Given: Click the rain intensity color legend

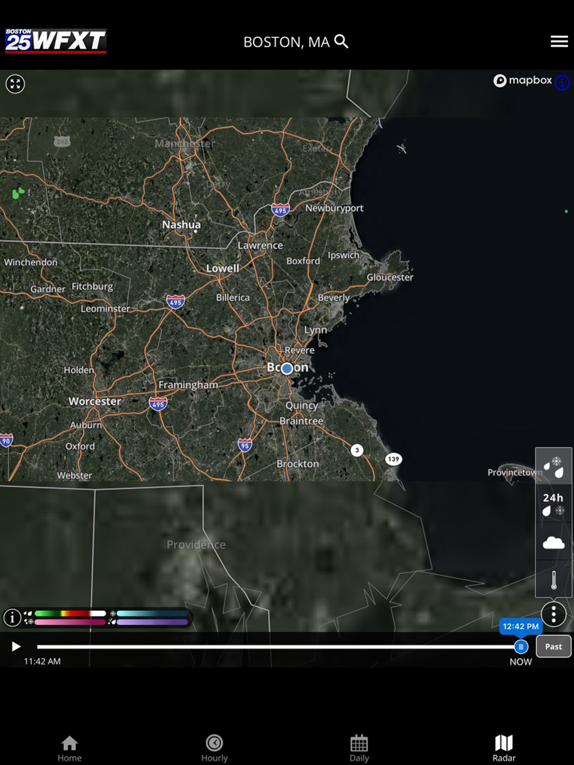Looking at the screenshot, I should point(70,614).
